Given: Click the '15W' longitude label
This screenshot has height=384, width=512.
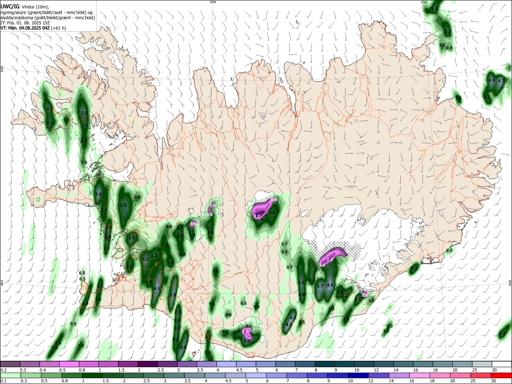Looking at the screenshot, I should point(423,2).
